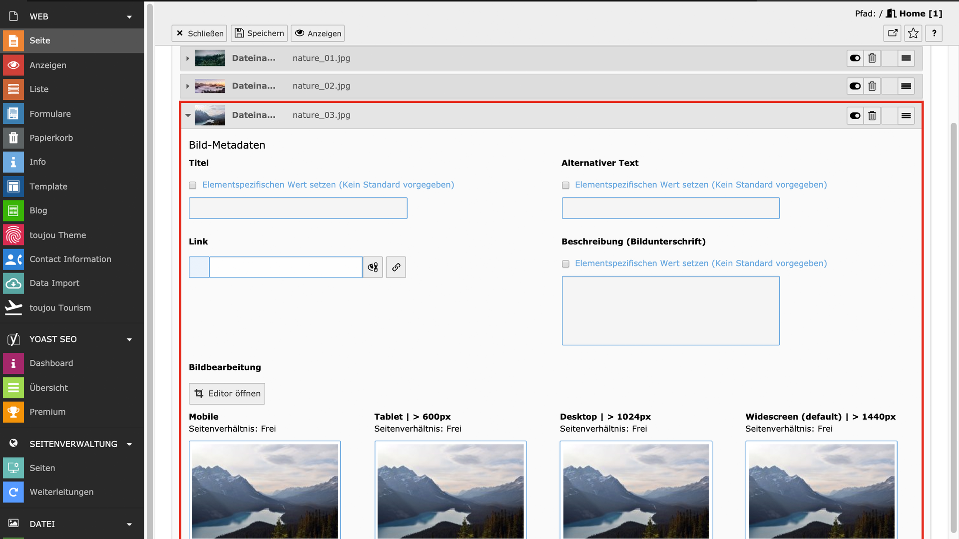Click the link browser icon next to Link field
This screenshot has height=539, width=959.
pos(373,268)
